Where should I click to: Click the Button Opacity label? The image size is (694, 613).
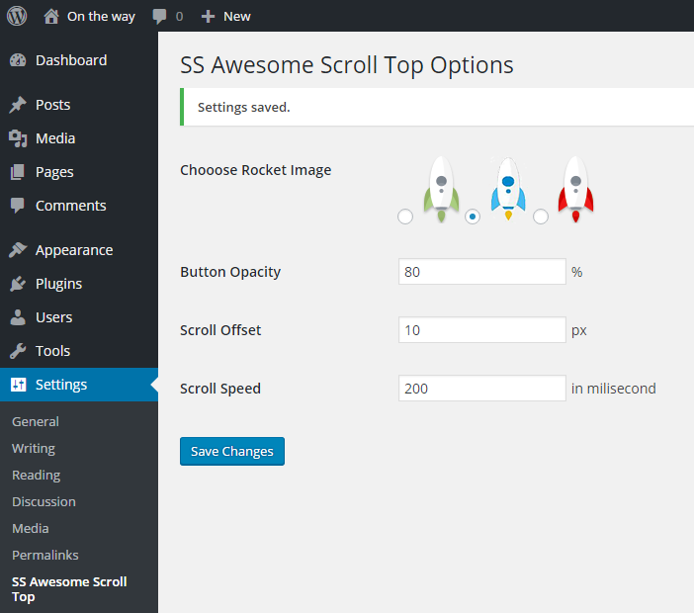[x=230, y=272]
